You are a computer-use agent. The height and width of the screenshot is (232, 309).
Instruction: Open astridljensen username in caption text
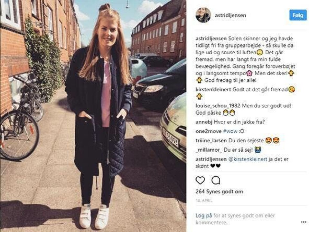211,38
